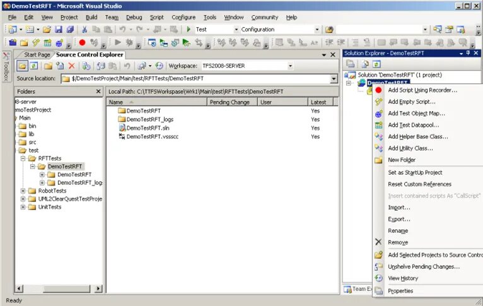This screenshot has width=483, height=306.
Task: Sort by the Name column header
Action: [x=157, y=102]
